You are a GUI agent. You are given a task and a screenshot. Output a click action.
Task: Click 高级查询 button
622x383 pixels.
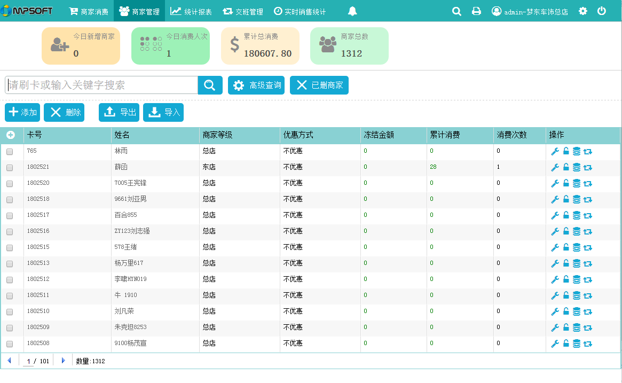click(x=256, y=85)
